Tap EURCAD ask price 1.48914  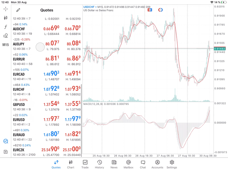click(x=73, y=73)
